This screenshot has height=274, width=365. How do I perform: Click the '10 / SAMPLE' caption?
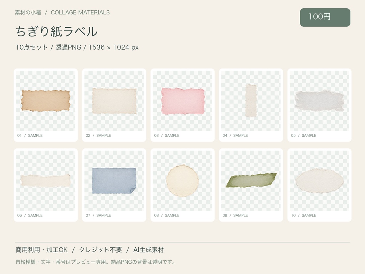304,215
